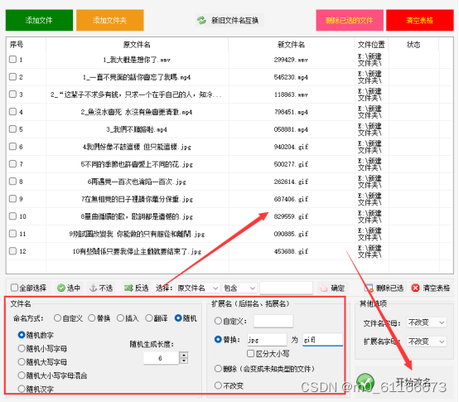The image size is (459, 402).
Task: Select the 翻译 naming method radio
Action: [149, 318]
